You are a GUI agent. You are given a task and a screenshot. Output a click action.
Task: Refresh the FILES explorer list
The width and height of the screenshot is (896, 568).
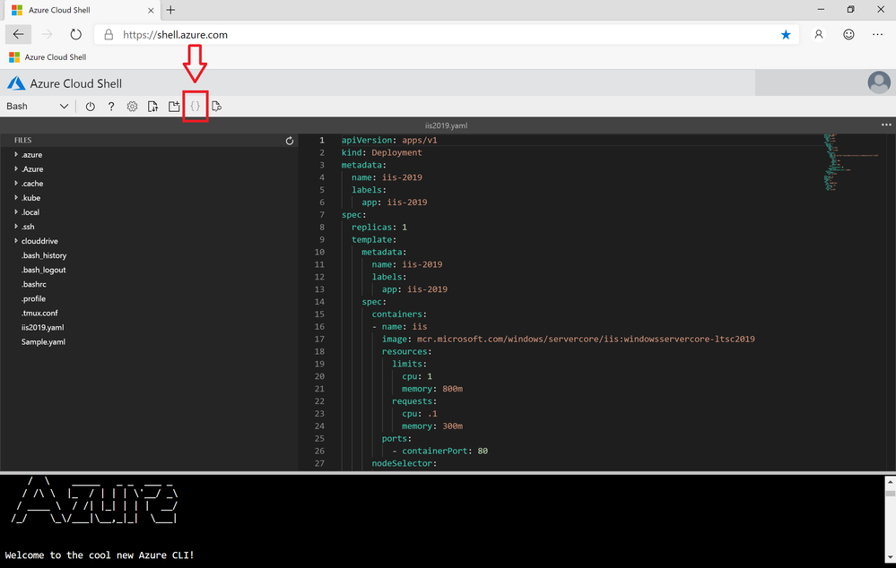(x=289, y=141)
